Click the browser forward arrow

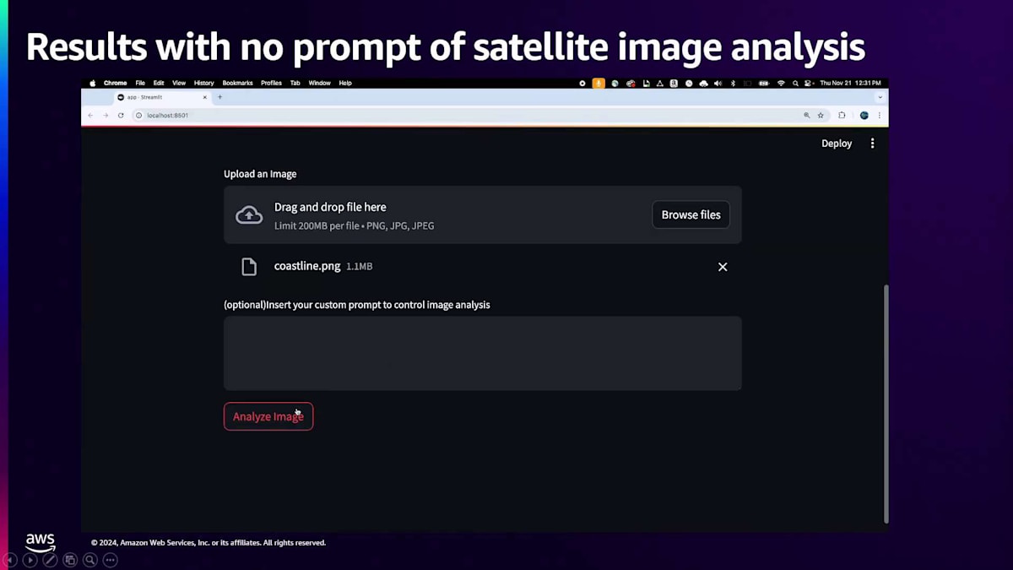coord(106,116)
